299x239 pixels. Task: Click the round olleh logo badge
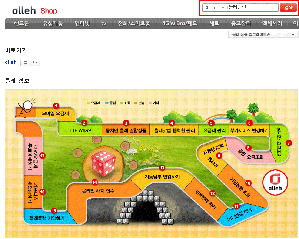coord(275,182)
